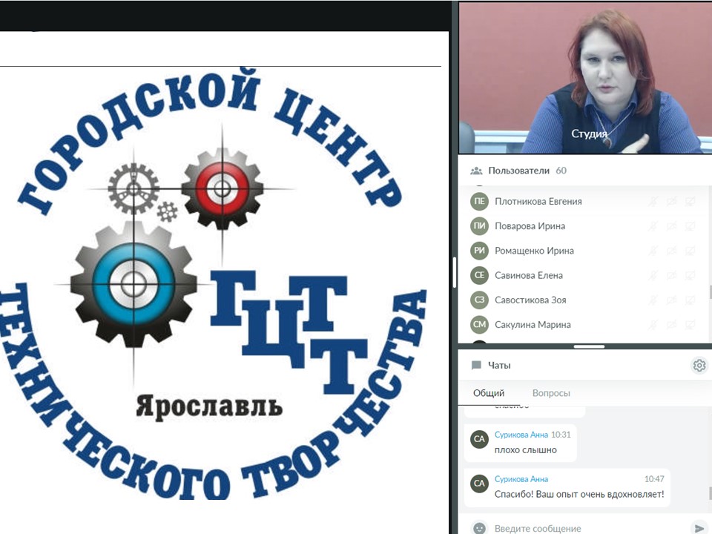Click СА avatar on the 10:31 message
The width and height of the screenshot is (712, 534).
(480, 439)
